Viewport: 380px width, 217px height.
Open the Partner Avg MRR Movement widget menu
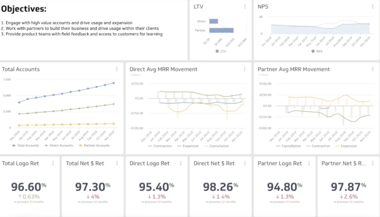point(373,69)
